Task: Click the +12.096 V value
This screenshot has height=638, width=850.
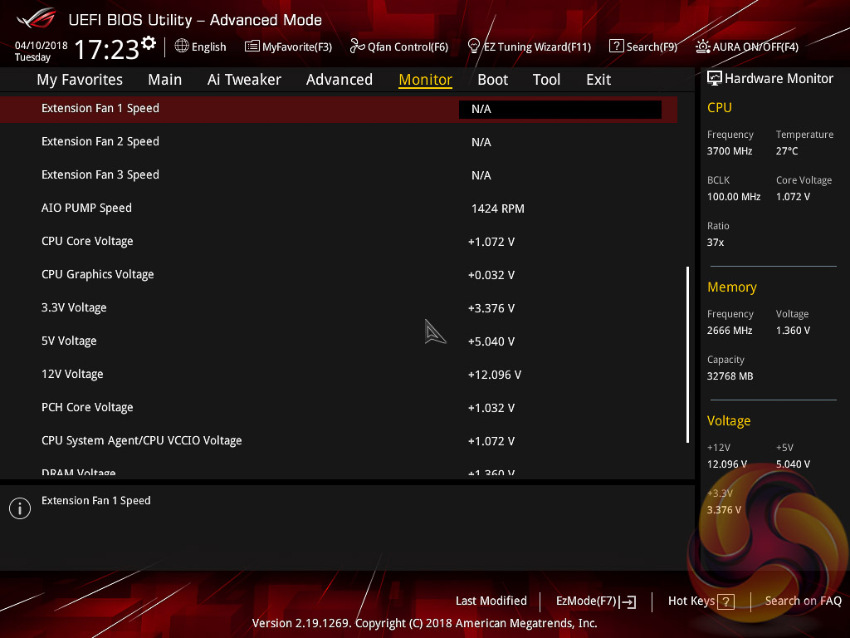Action: tap(495, 375)
